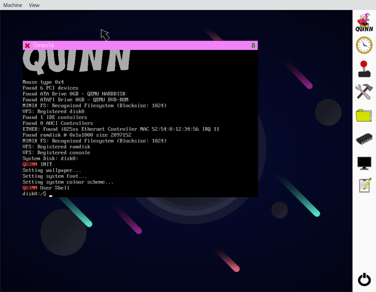Click 'VFS: Registered console' line
Screen dimensions: 376x292
click(56, 153)
